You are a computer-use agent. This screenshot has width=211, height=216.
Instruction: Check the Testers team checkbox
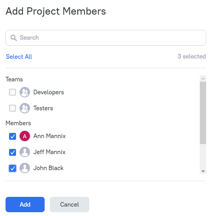[x=13, y=108]
